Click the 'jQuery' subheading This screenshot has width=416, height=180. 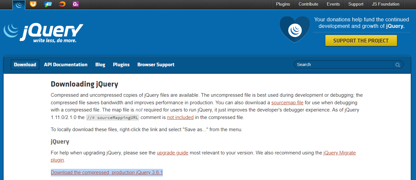click(60, 142)
